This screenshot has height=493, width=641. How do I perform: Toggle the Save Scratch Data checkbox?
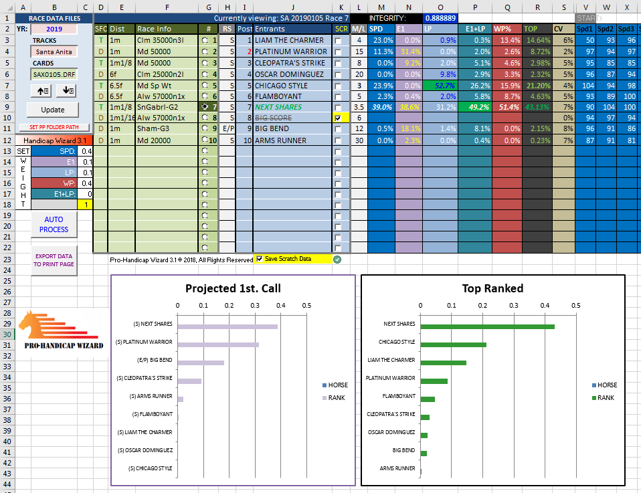260,259
